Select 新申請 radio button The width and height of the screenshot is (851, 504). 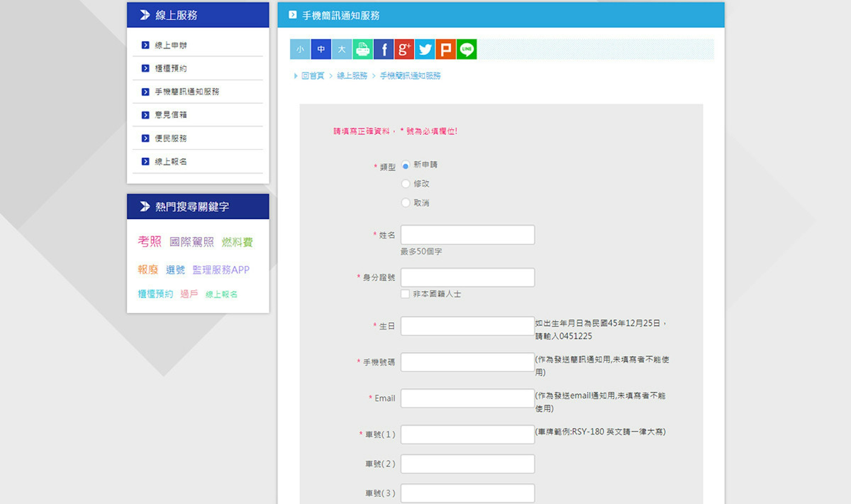(x=406, y=165)
